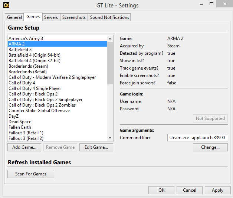This screenshot has width=233, height=198.
Task: Click the game list scroll down arrow
Action: pos(110,138)
